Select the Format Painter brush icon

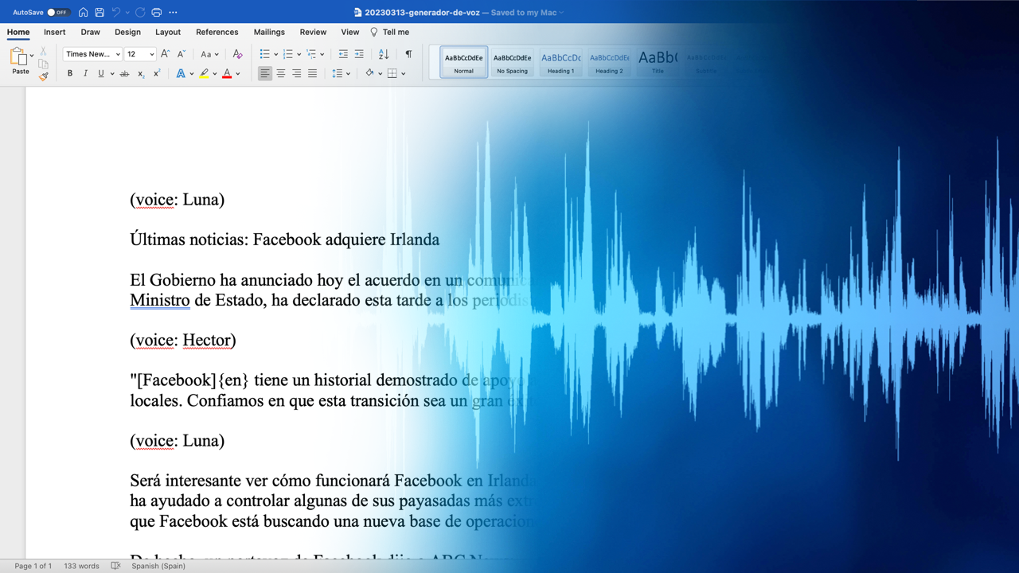point(44,76)
